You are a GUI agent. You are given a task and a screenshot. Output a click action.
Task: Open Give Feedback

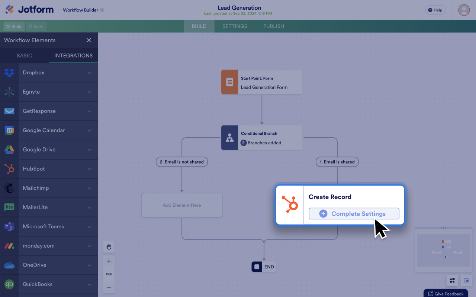click(x=446, y=294)
